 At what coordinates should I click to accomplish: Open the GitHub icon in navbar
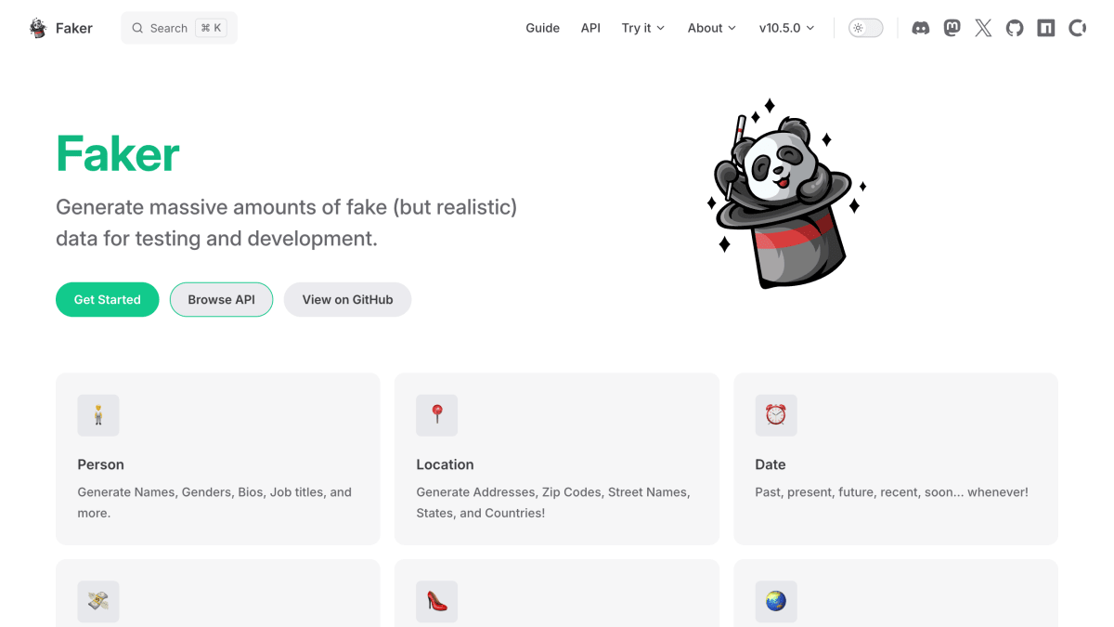coord(1015,28)
